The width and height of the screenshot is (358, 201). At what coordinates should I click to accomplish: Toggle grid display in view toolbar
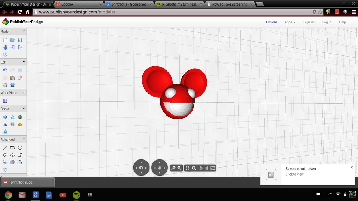point(207,168)
